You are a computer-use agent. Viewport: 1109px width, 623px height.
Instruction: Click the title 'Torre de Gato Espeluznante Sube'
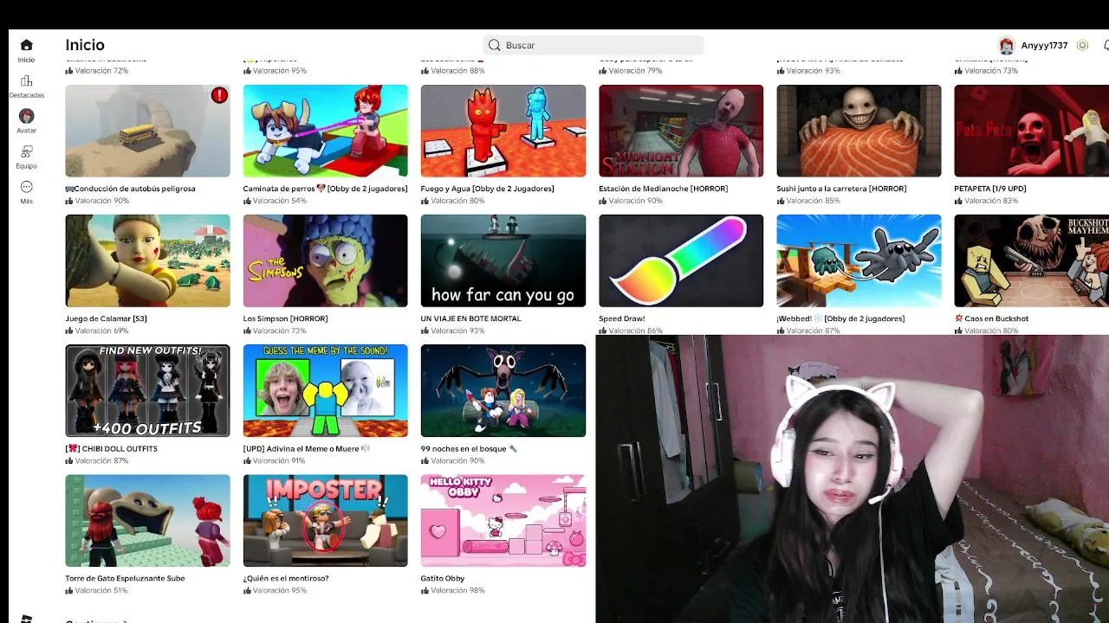click(x=125, y=578)
